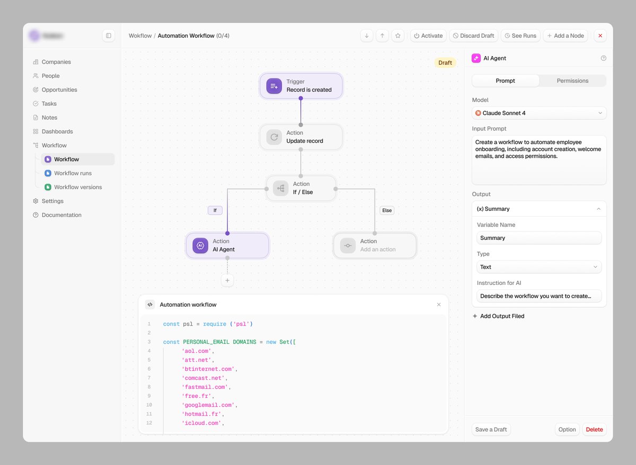Click See Runs button

pyautogui.click(x=520, y=35)
